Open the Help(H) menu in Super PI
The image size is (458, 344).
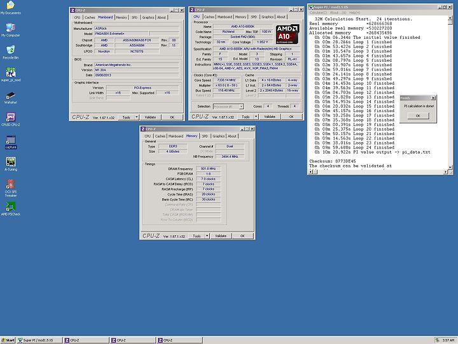pos(355,13)
